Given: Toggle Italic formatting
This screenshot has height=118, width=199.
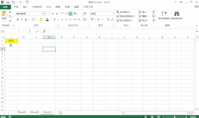Looking at the screenshot, I should coord(22,20).
